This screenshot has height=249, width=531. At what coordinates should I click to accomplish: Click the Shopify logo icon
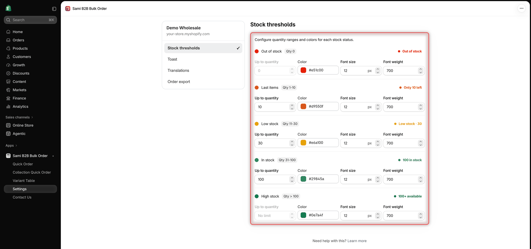(x=8, y=8)
